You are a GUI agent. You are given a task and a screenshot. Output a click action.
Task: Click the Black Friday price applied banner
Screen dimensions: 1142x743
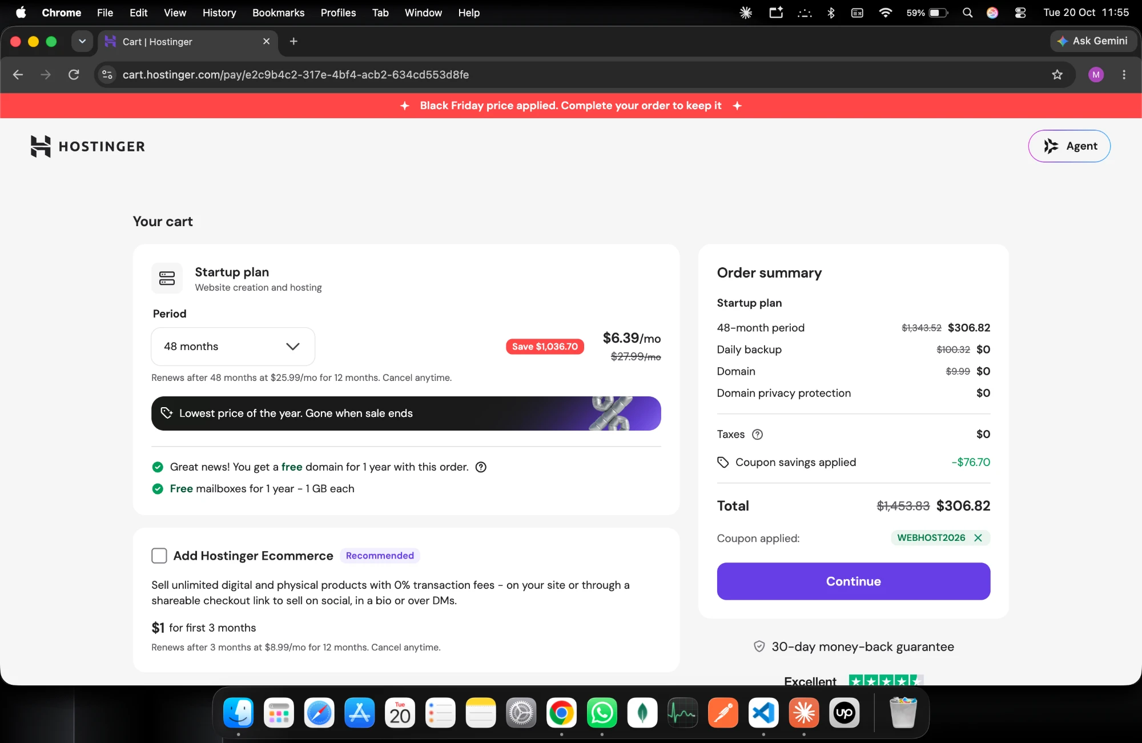point(571,106)
